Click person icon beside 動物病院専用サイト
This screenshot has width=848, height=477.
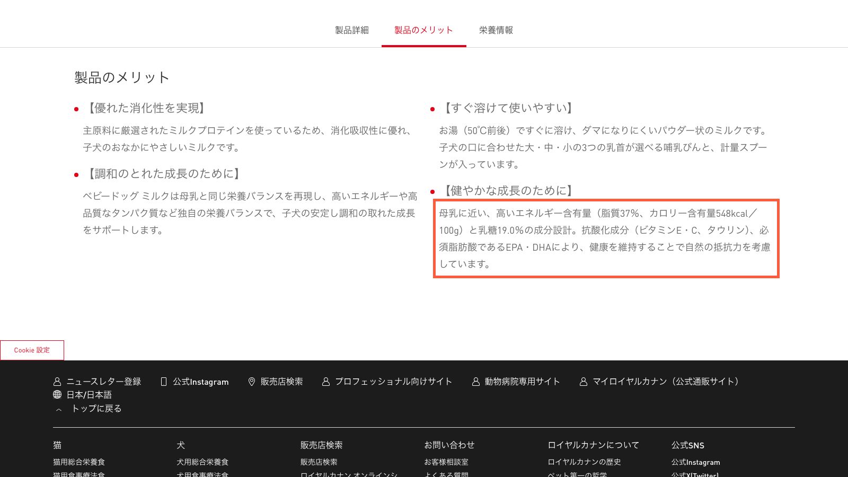click(x=476, y=382)
